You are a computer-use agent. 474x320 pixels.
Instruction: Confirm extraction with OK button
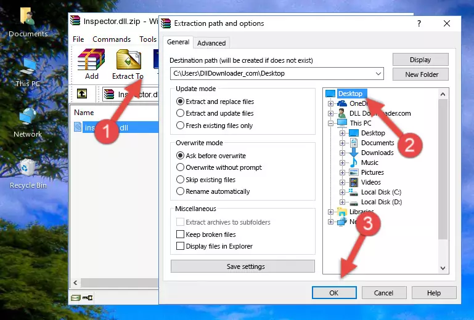(x=334, y=293)
